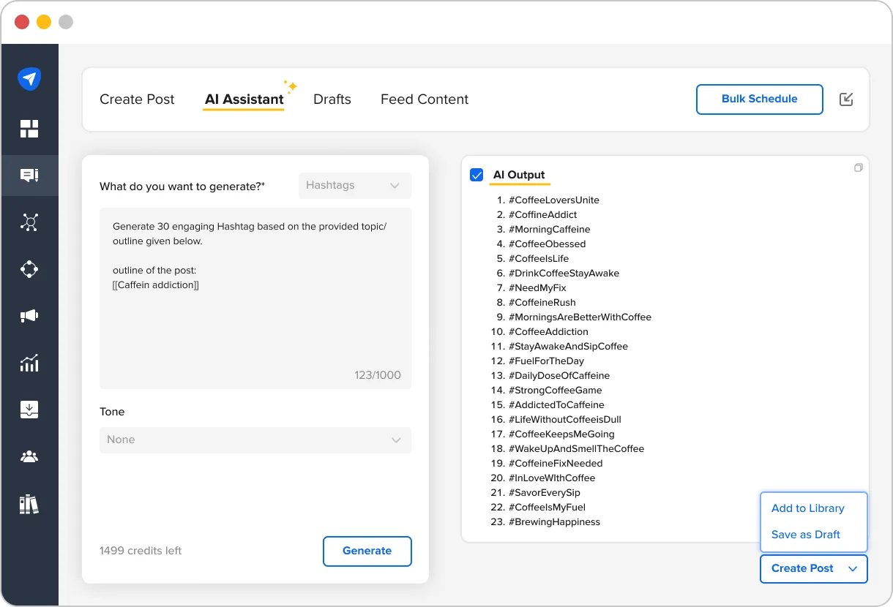Open the Hashtags generate type dropdown
Image resolution: width=893 pixels, height=607 pixels.
[355, 186]
